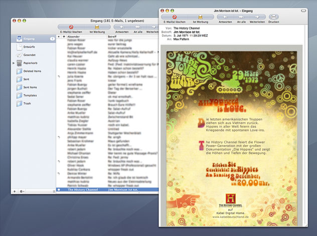The image size is (317, 236).
Task: Open the Entwürfe mailbox
Action: (29, 46)
